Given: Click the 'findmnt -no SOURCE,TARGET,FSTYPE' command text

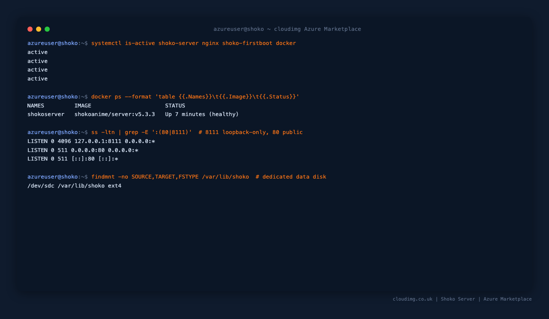Looking at the screenshot, I should point(208,177).
